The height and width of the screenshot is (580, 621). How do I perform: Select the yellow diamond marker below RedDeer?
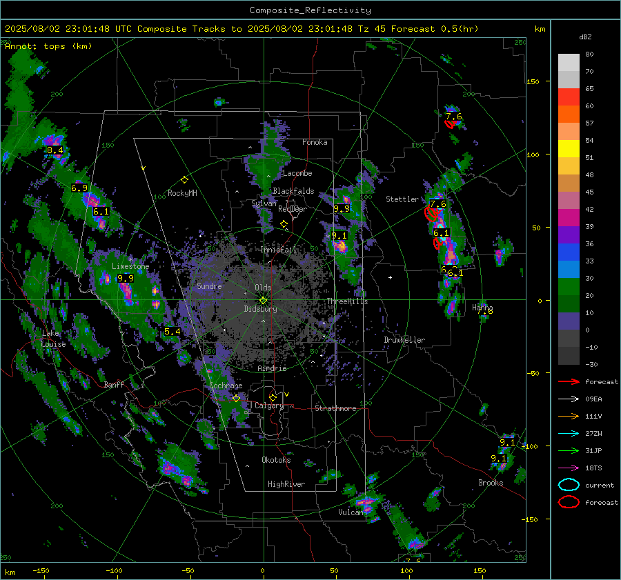284,224
